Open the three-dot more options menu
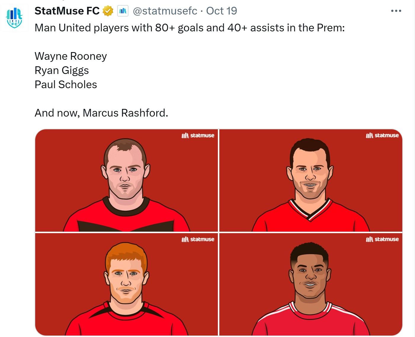Viewport: 415px width, 337px height. click(396, 11)
